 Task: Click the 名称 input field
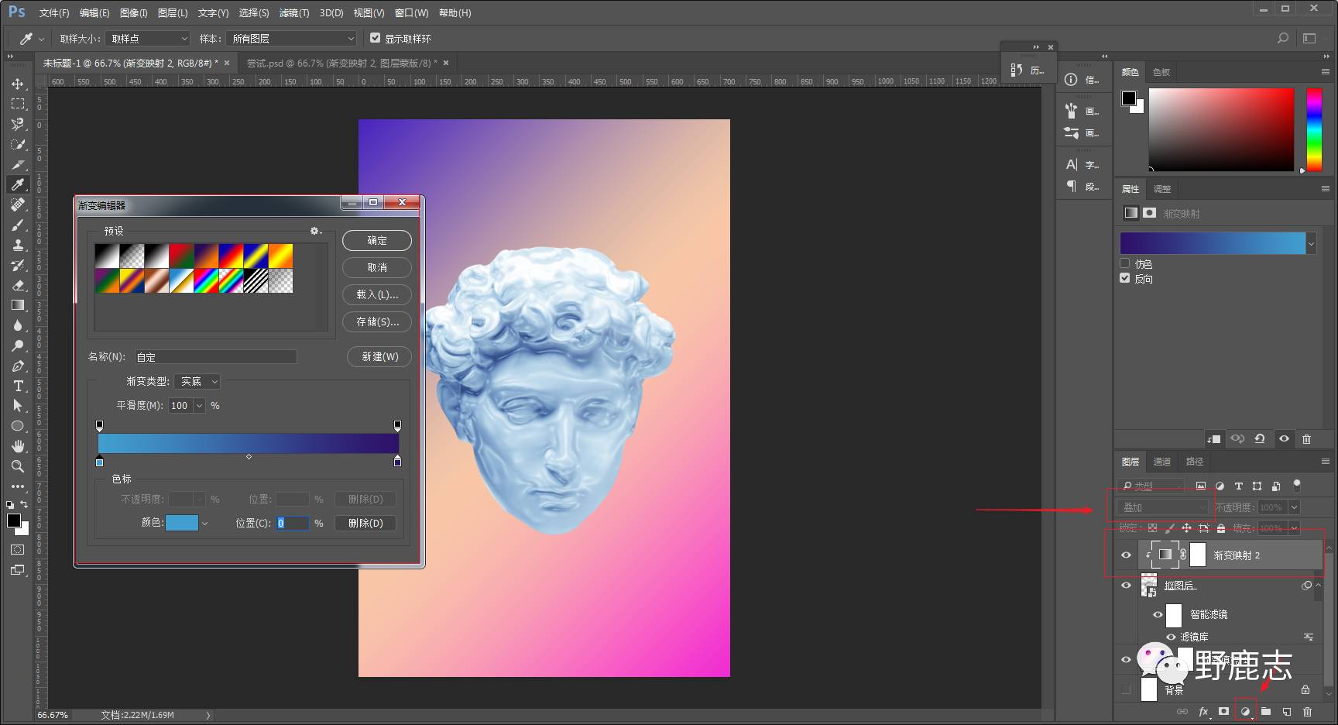(x=215, y=357)
